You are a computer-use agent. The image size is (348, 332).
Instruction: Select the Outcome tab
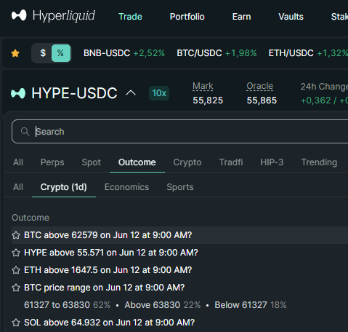(x=137, y=162)
